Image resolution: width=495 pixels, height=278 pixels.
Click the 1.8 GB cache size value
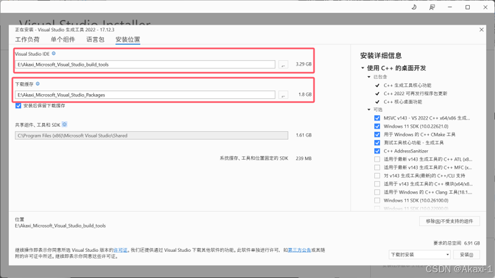[x=305, y=94]
